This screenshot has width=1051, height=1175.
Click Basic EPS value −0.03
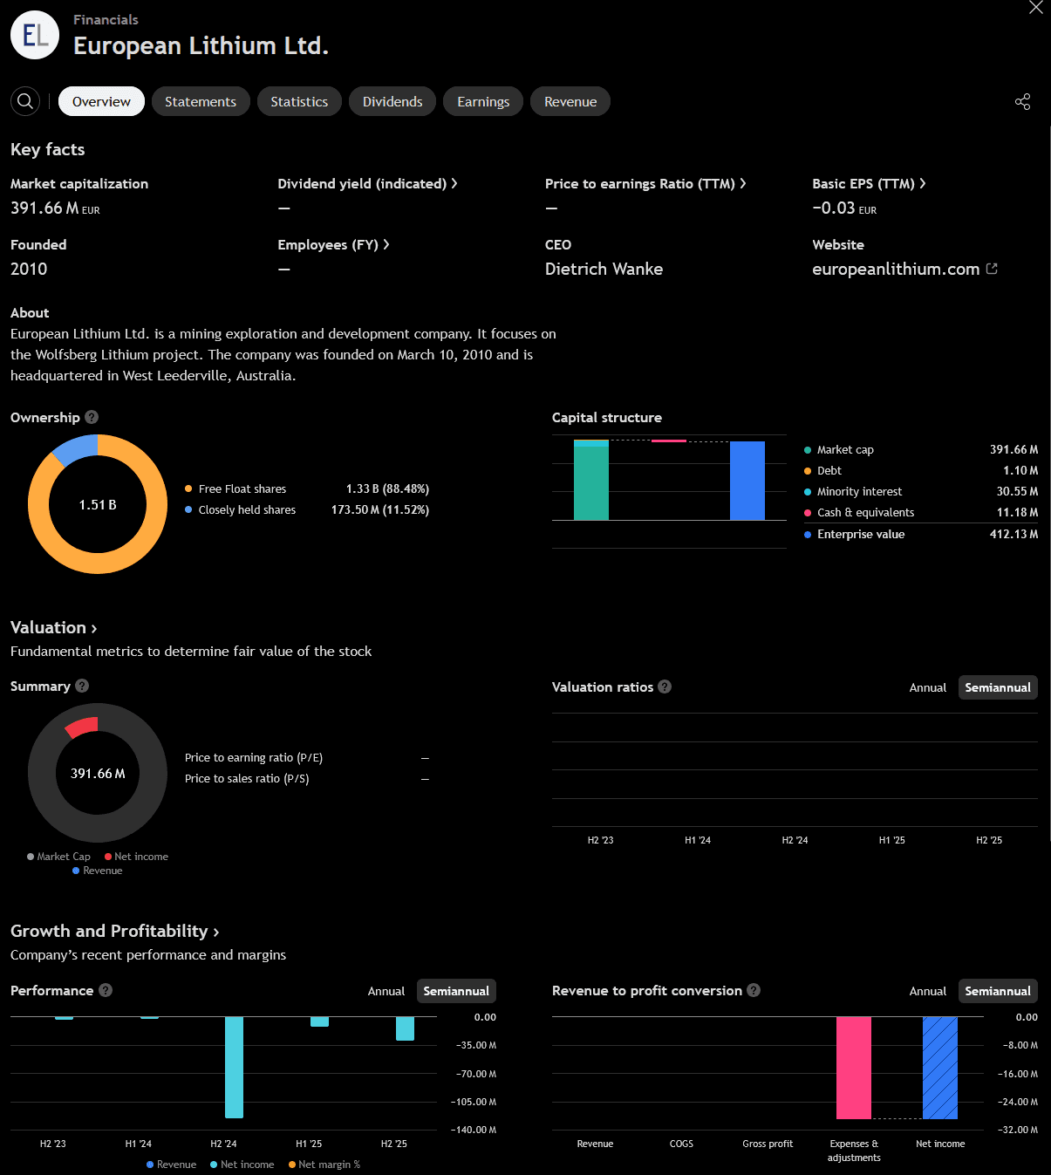(844, 208)
